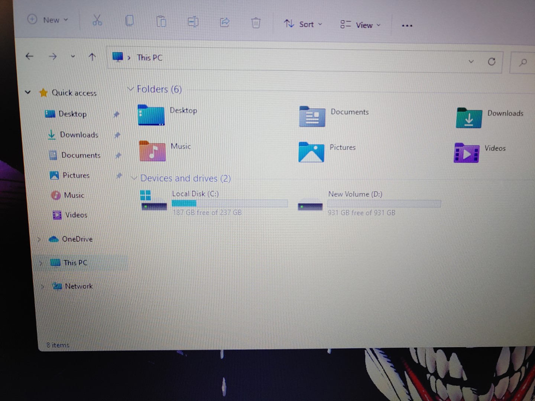Click the search magnifier box

[523, 62]
